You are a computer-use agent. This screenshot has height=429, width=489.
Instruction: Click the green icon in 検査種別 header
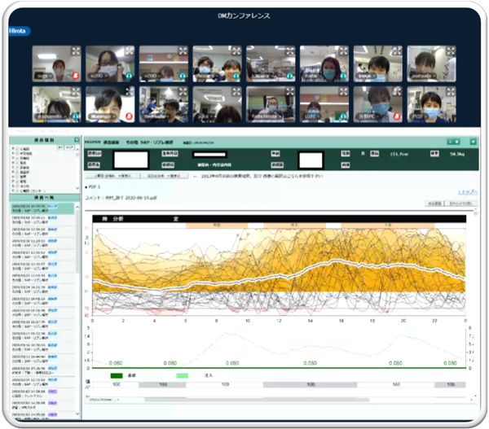(77, 140)
